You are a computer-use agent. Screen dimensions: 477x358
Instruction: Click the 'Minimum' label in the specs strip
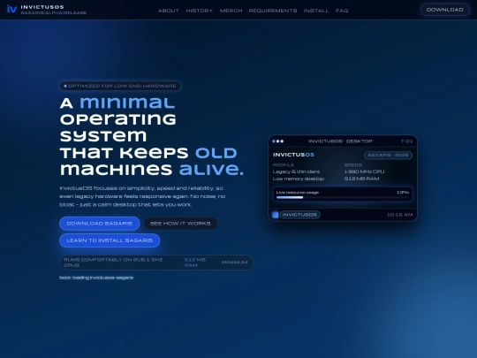[235, 263]
